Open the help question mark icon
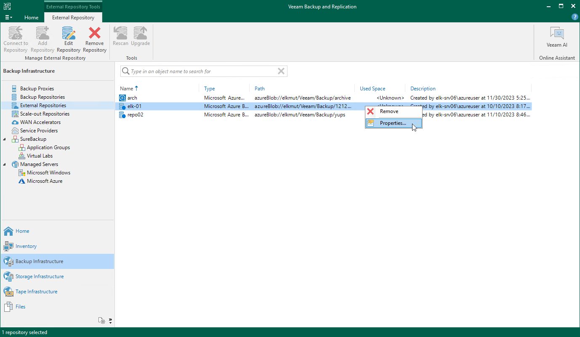The image size is (580, 337). [x=575, y=17]
